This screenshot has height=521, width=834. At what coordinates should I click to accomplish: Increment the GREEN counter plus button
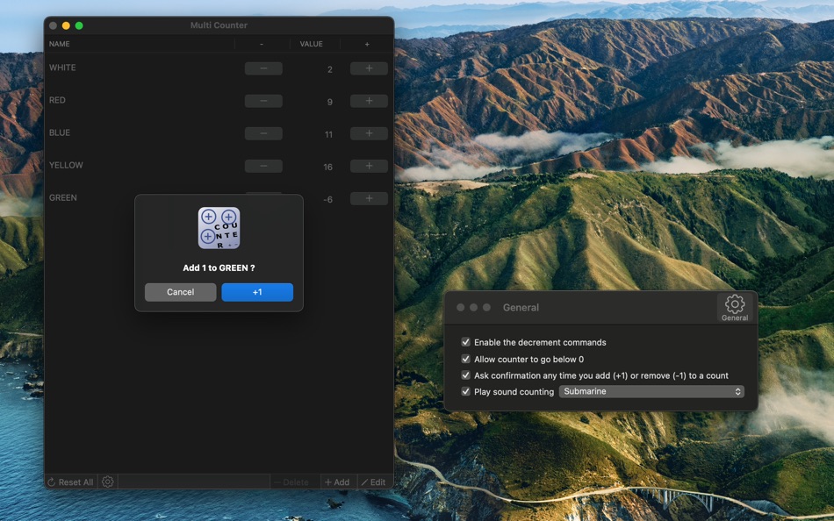coord(369,198)
